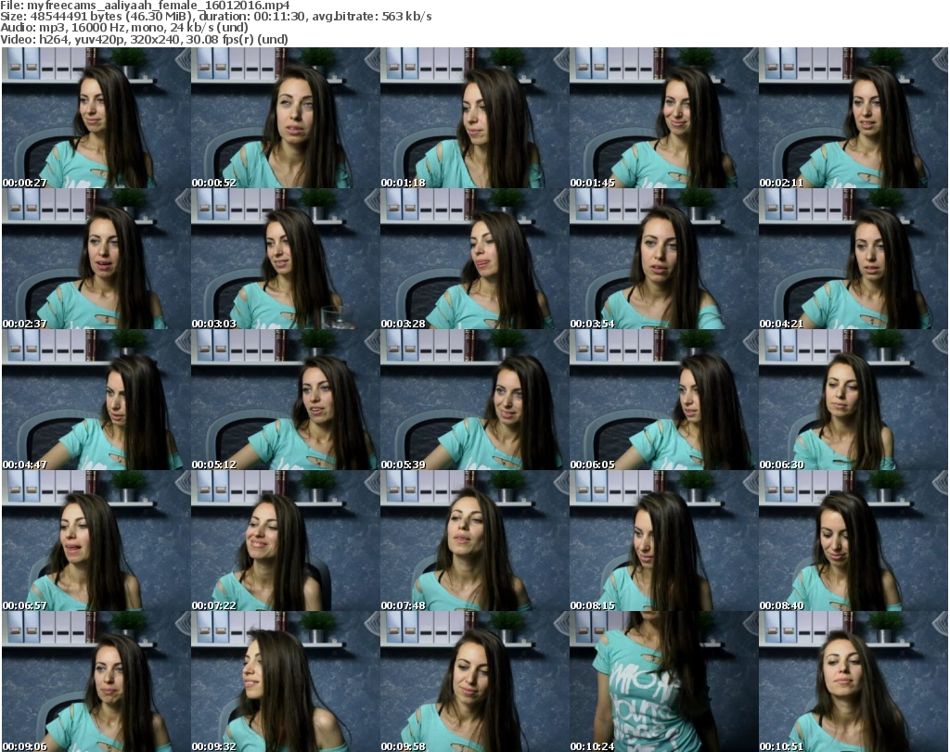
Task: Select the thumbnail at 00:00:27
Action: pos(96,118)
